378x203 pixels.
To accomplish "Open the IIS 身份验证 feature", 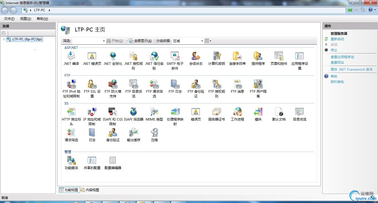I will (x=113, y=135).
